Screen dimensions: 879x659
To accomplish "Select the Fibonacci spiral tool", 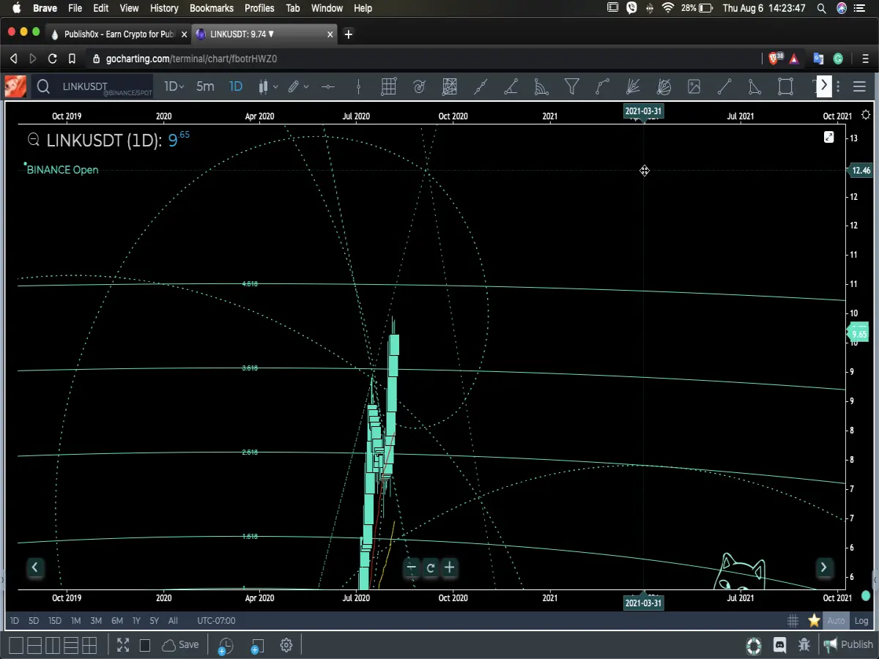I will click(x=419, y=86).
